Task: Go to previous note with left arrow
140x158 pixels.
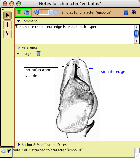Action: pyautogui.click(x=36, y=12)
